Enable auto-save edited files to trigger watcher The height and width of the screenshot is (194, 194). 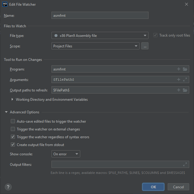pyautogui.click(x=13, y=121)
